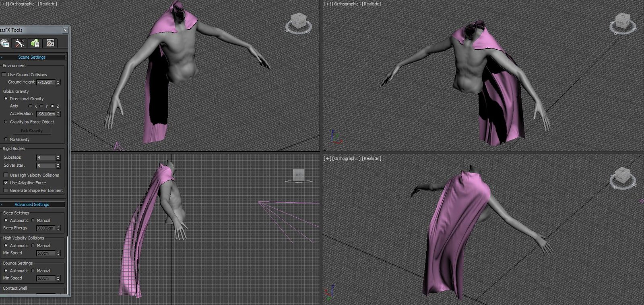Open the Multi-Object Editor tab icon
This screenshot has height=305, width=644.
coord(35,43)
